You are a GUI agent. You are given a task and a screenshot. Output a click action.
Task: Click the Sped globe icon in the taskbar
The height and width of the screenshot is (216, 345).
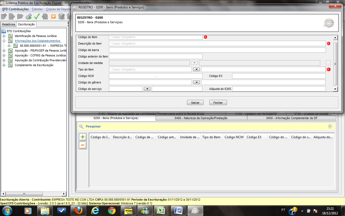[x=195, y=210]
